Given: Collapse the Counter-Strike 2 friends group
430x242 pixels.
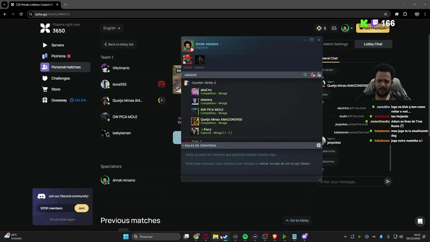Looking at the screenshot, I should [x=204, y=83].
